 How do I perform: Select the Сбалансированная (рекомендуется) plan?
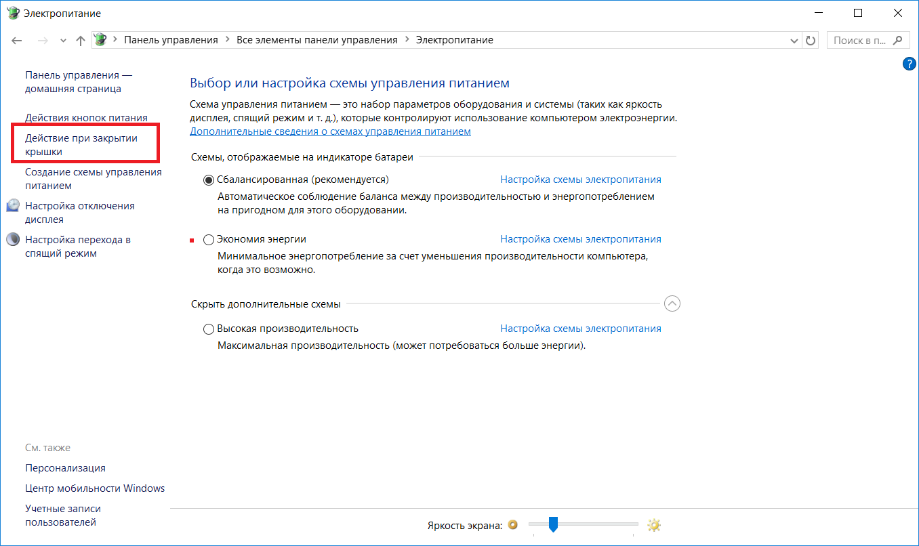209,180
